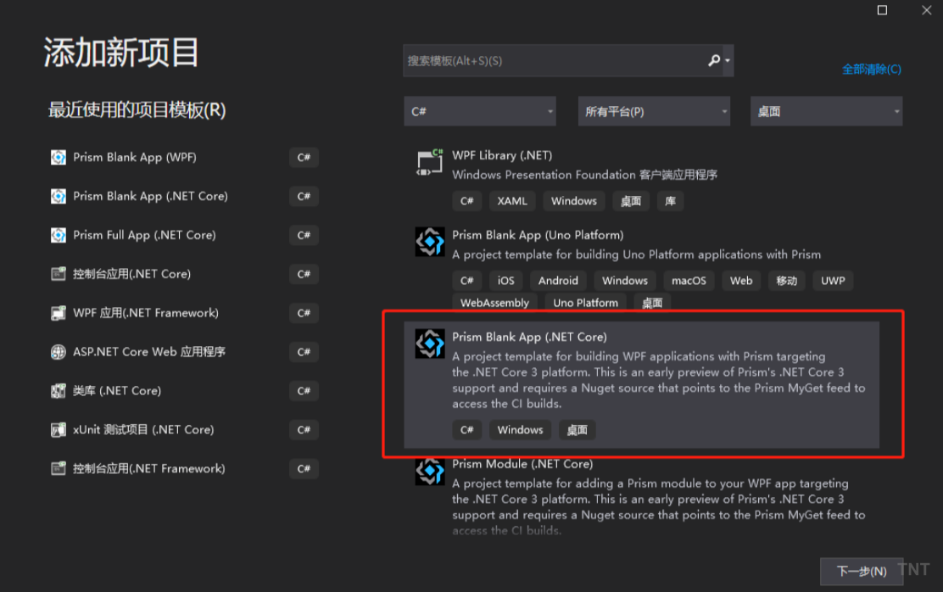Choose WPF 应用(.NET Framework) recent template

click(x=146, y=313)
